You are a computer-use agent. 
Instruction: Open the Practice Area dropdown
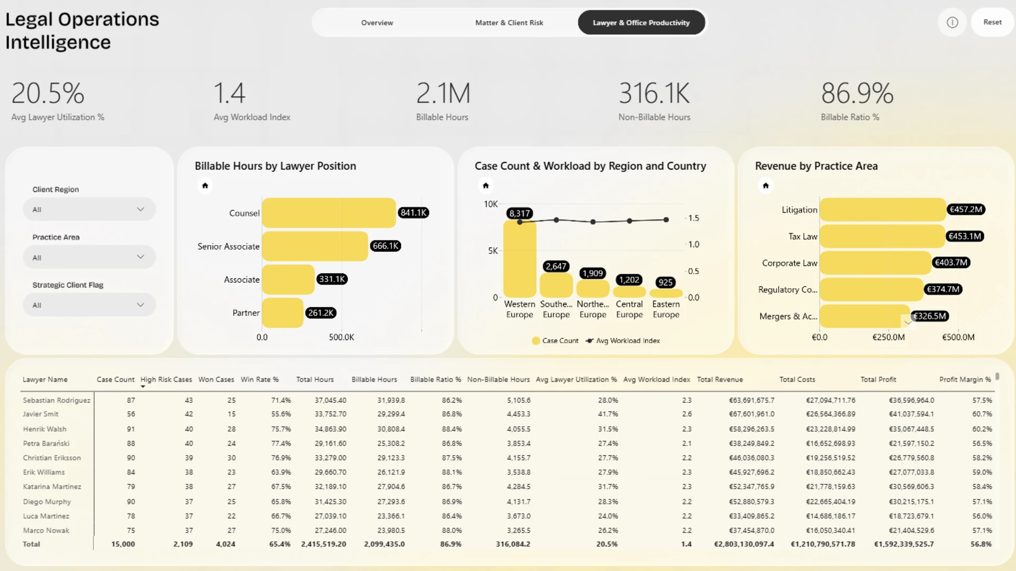coord(89,257)
